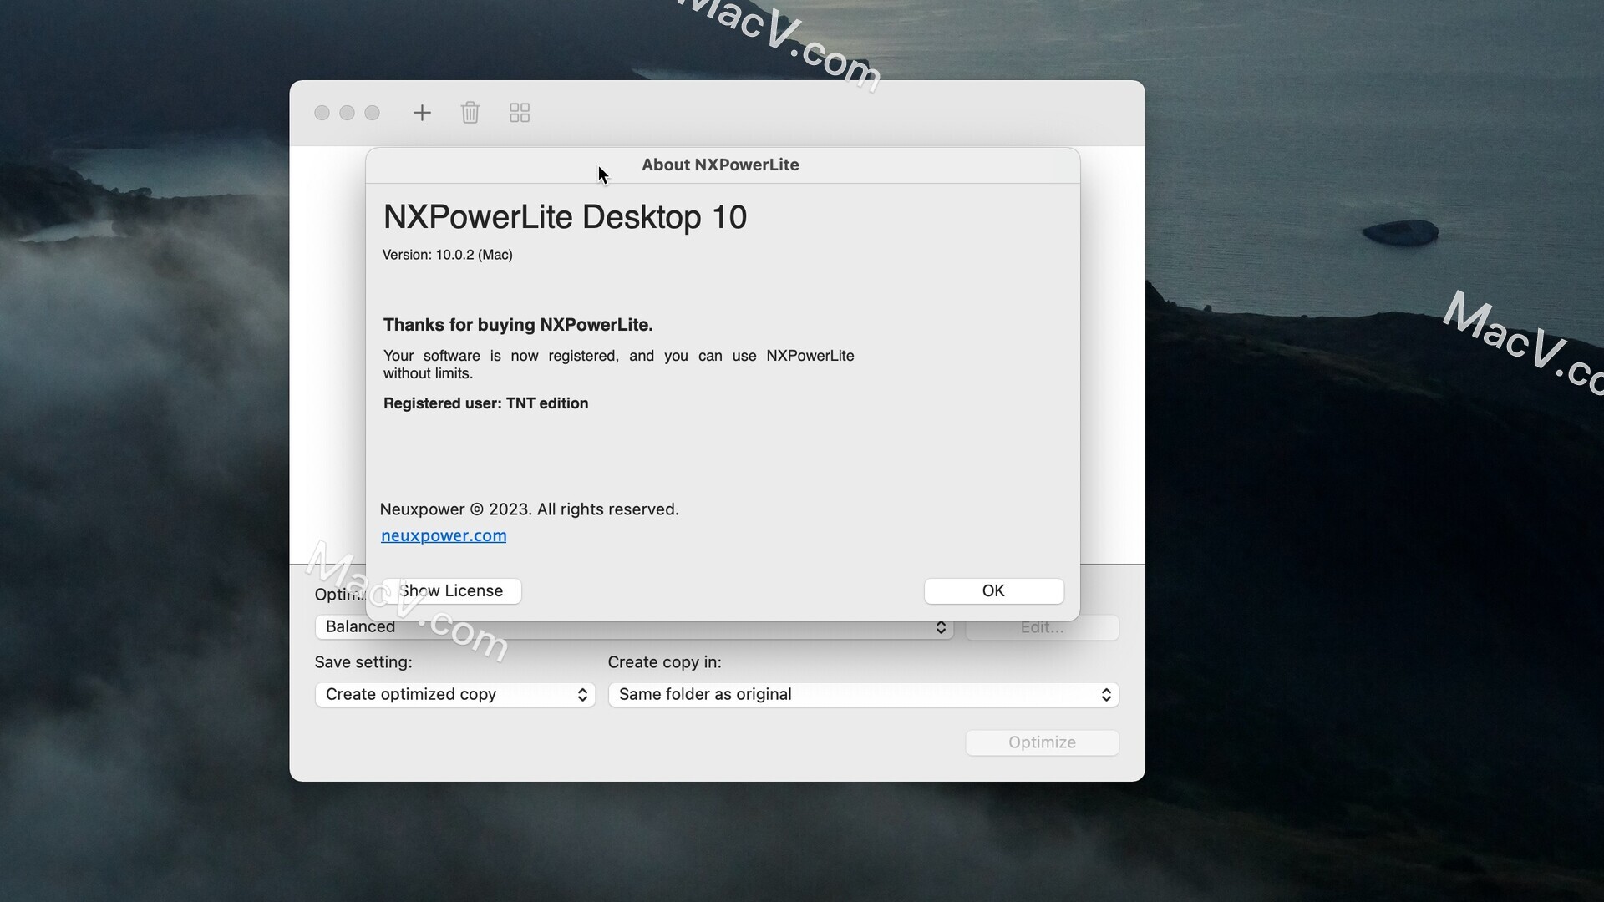Click the grid view icon in toolbar

(520, 113)
